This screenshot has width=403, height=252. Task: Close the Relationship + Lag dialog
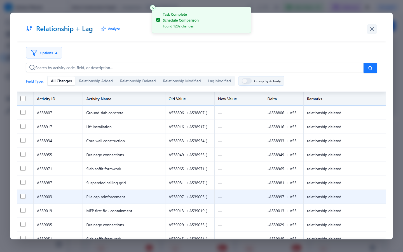372,29
